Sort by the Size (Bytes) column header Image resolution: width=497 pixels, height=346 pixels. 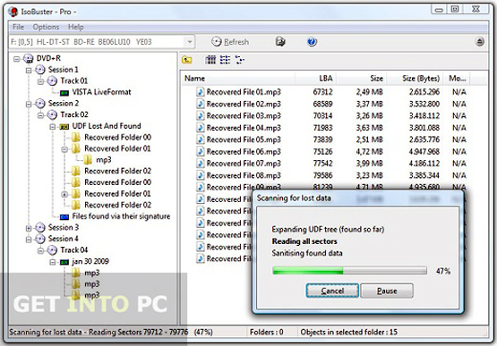(416, 78)
